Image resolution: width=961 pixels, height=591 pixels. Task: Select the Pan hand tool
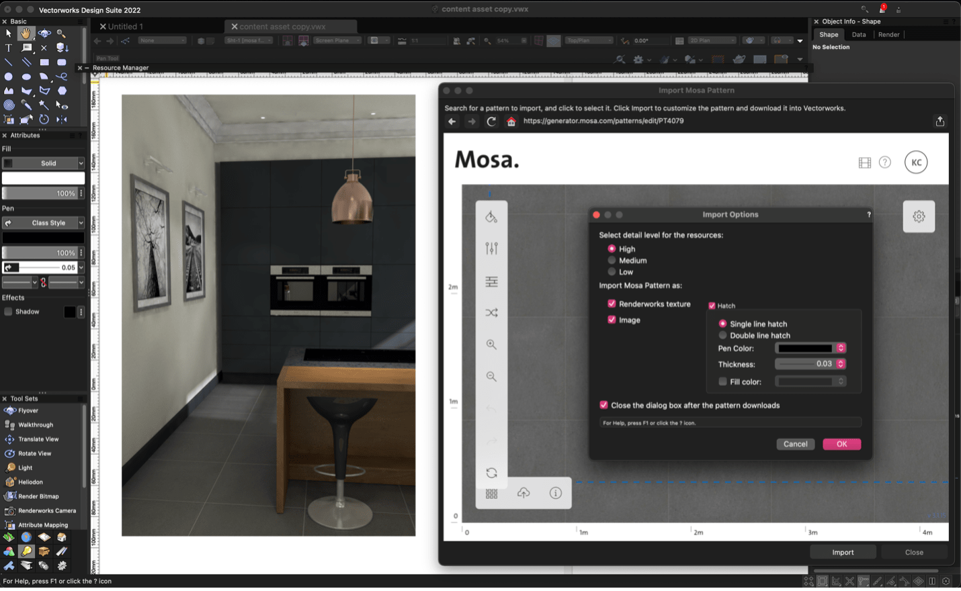[x=26, y=33]
